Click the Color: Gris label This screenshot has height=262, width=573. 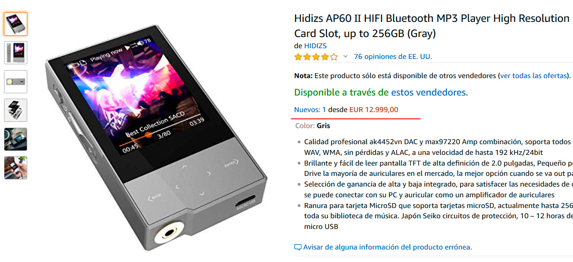point(313,126)
